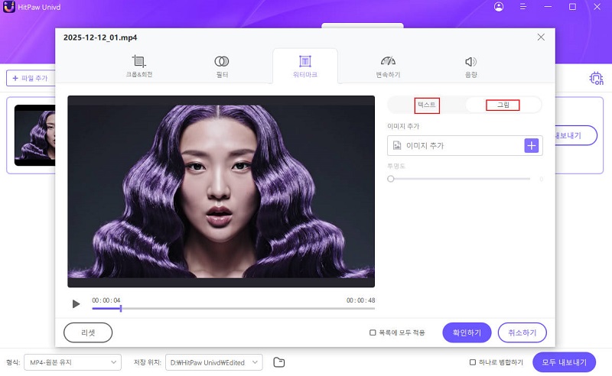This screenshot has height=376, width=612.
Task: Open the hamburger menu icon in title bar
Action: (523, 7)
